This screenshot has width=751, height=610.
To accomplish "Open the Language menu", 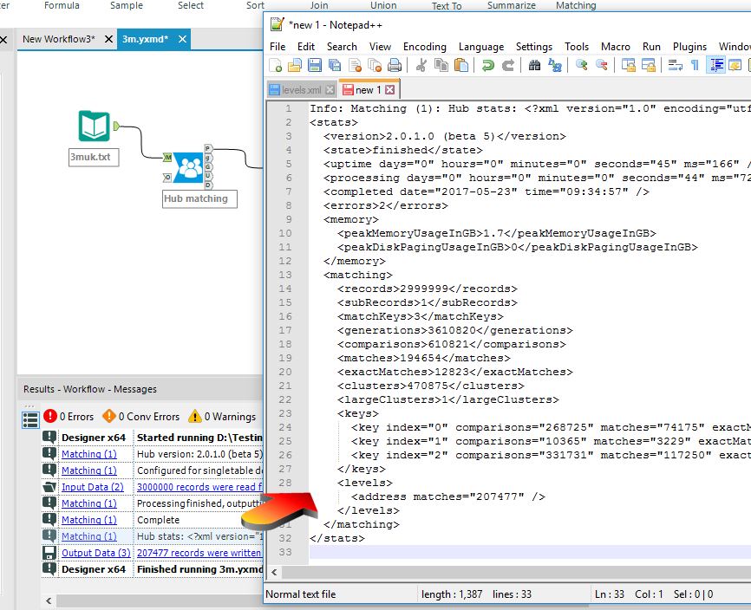I will [481, 47].
